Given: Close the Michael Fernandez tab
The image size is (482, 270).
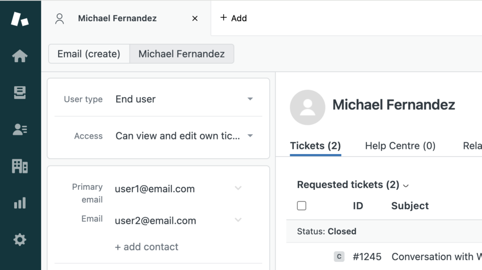Looking at the screenshot, I should point(195,19).
